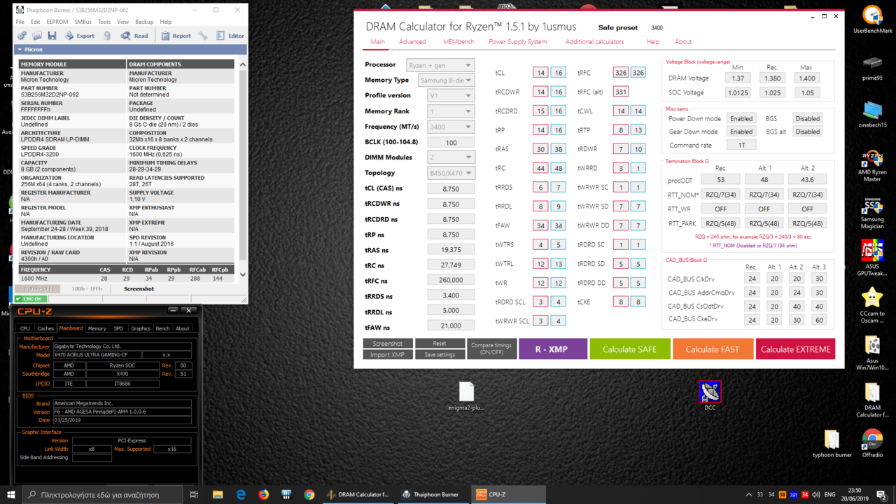This screenshot has height=504, width=896.
Task: Open the enigma2-plu file on desktop
Action: (x=466, y=396)
